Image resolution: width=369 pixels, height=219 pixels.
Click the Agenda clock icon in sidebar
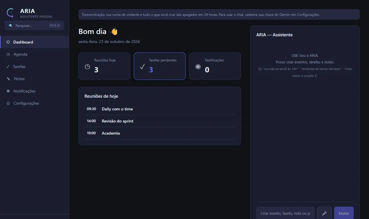(x=8, y=54)
